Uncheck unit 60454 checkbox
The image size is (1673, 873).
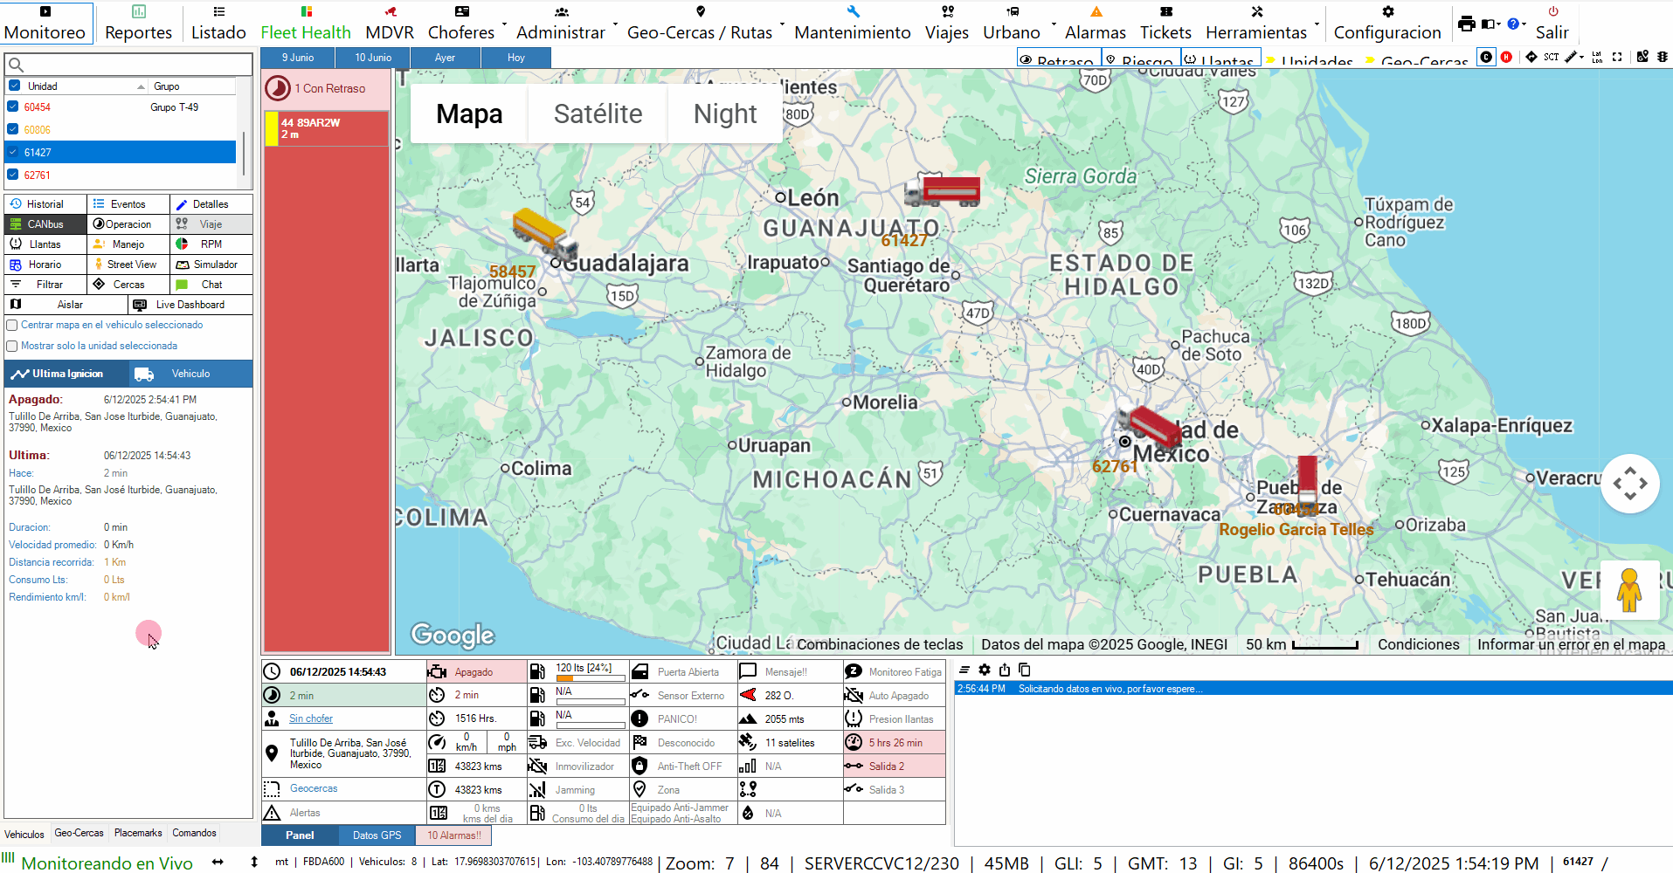tap(12, 107)
